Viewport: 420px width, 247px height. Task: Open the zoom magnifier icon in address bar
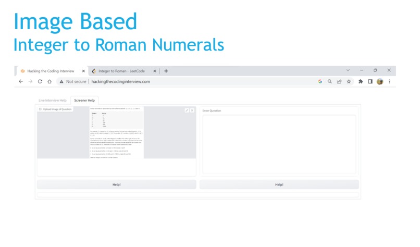[x=330, y=81]
